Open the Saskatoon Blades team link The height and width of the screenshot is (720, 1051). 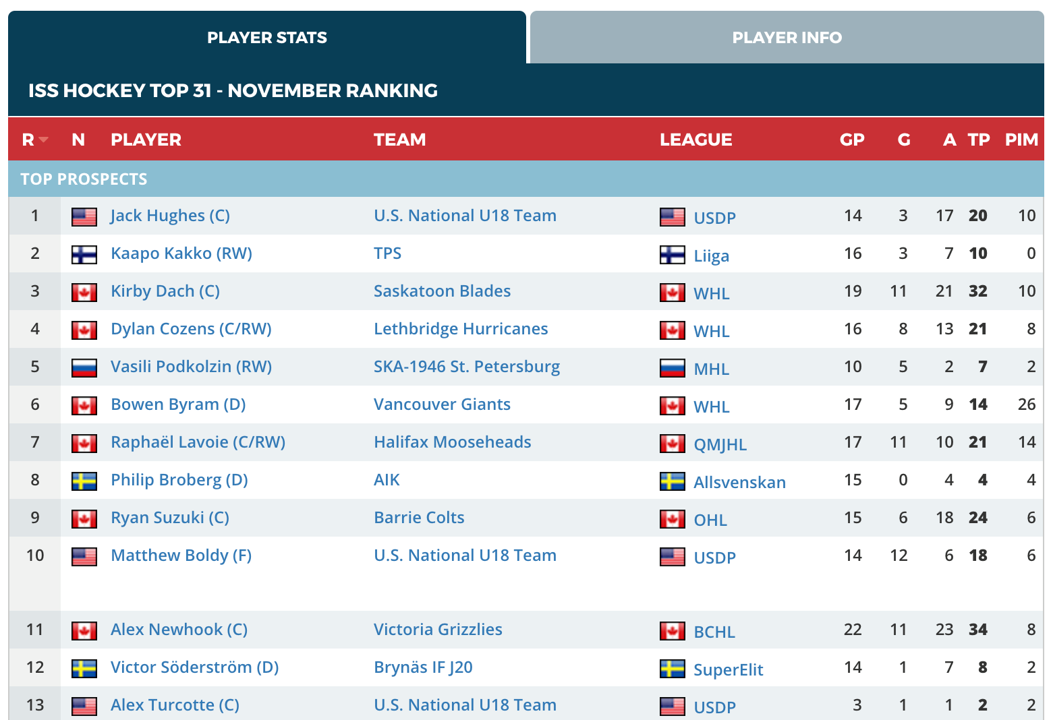tap(442, 291)
